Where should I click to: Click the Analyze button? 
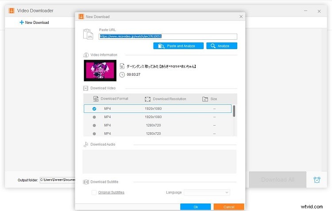pos(222,46)
